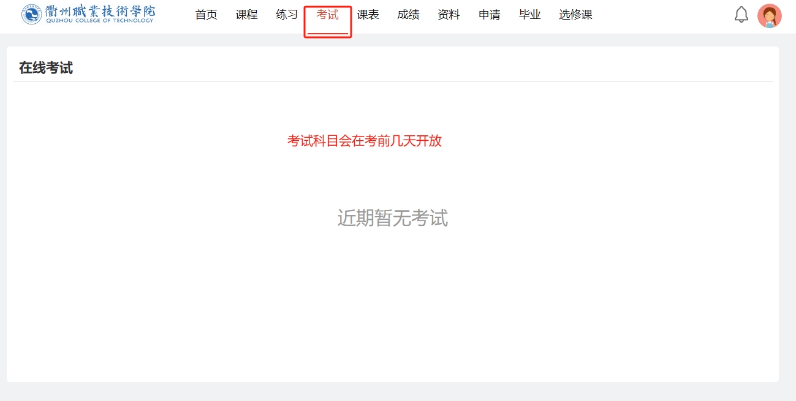Click the round college emblem logo
This screenshot has width=796, height=401.
tap(31, 14)
